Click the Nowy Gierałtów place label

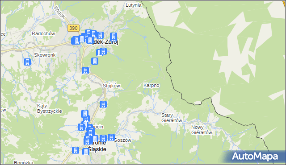point(202,130)
